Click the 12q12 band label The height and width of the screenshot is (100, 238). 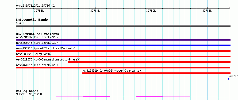click(20, 23)
